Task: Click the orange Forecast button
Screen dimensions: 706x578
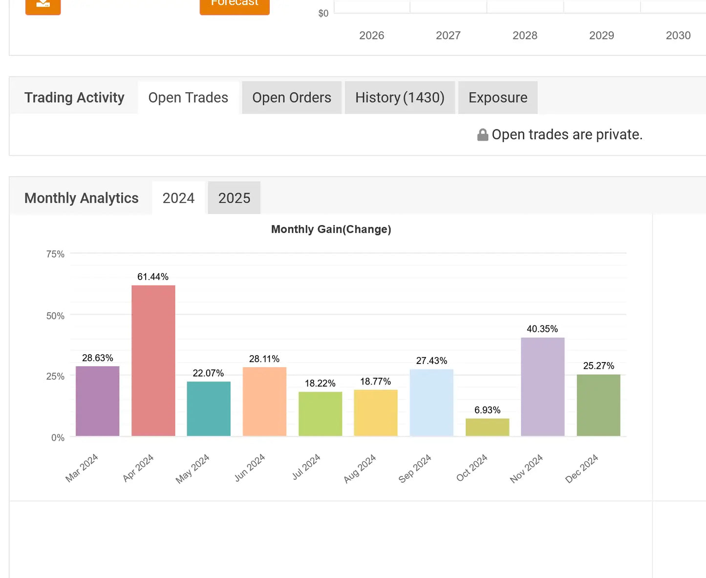Action: point(235,6)
